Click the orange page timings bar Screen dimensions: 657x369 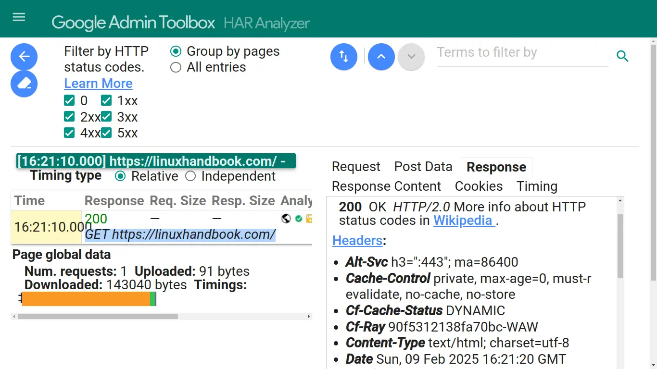click(86, 299)
